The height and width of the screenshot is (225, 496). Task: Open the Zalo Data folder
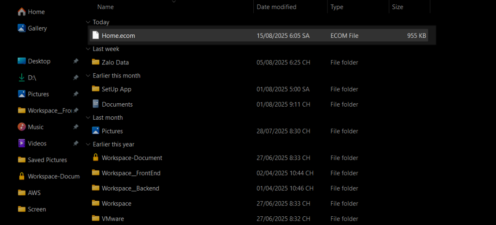(x=259, y=63)
